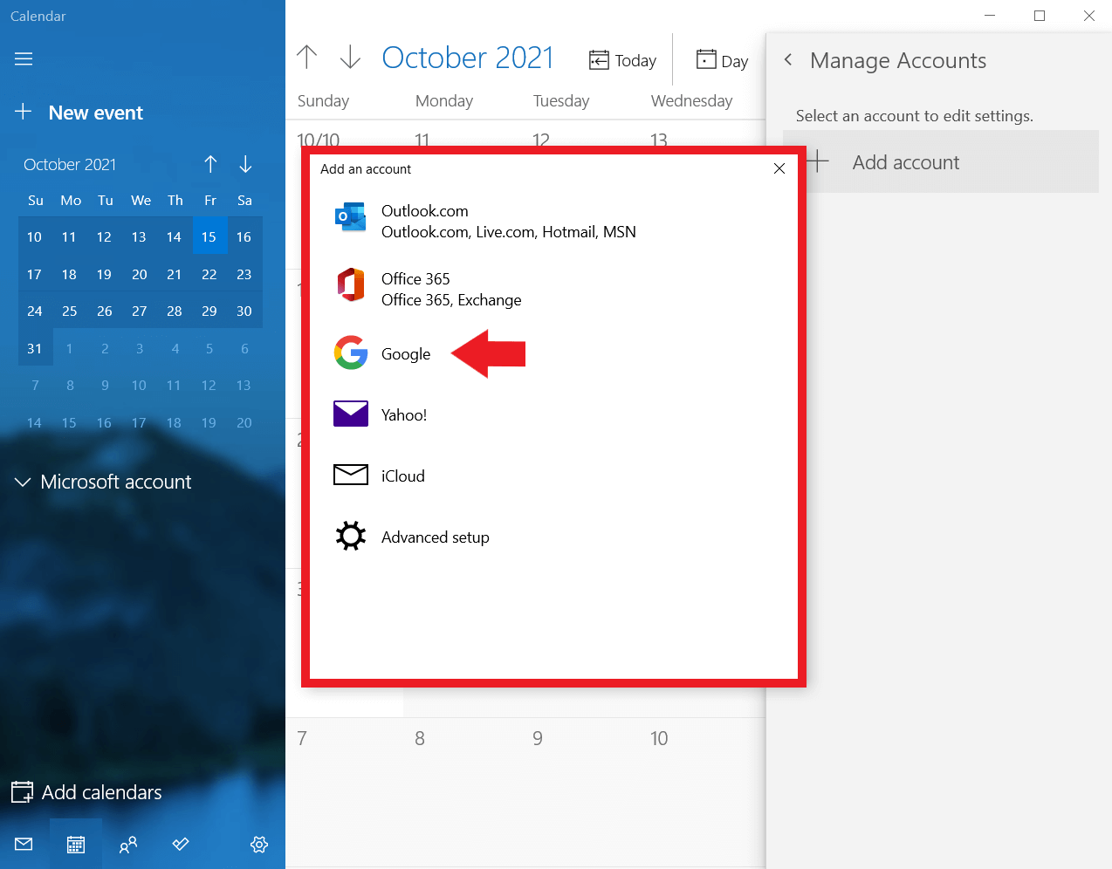Choose Outlook.com account type
The image size is (1112, 869).
pos(553,222)
